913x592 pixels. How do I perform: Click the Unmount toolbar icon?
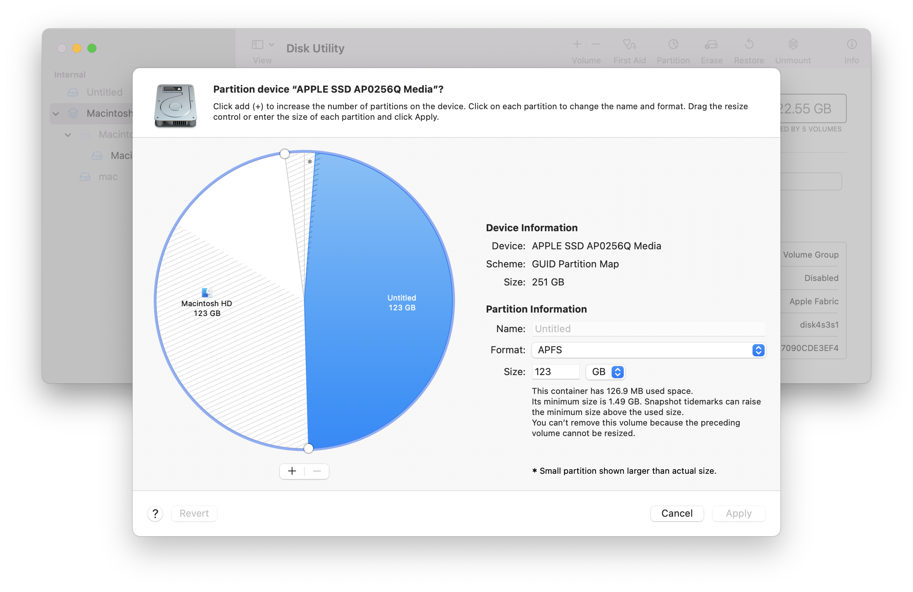[x=793, y=44]
